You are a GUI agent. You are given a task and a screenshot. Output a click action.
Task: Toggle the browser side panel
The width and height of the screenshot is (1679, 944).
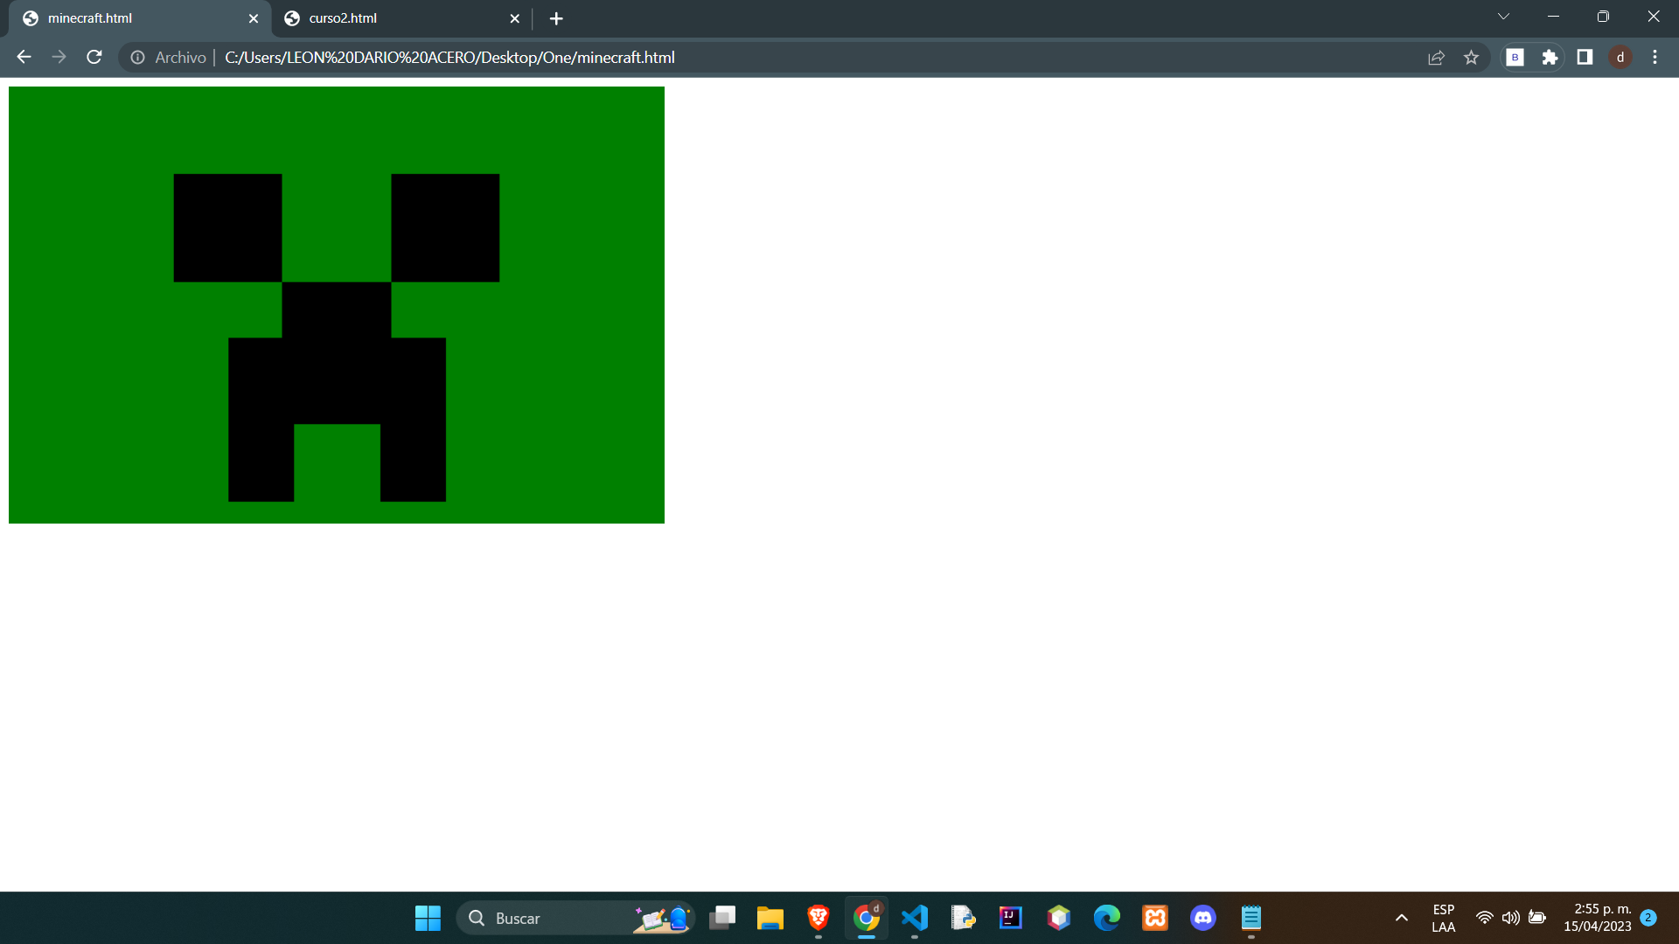click(x=1585, y=58)
